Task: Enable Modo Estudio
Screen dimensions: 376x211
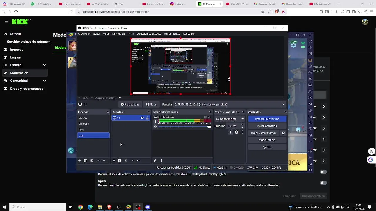Action: [267, 140]
